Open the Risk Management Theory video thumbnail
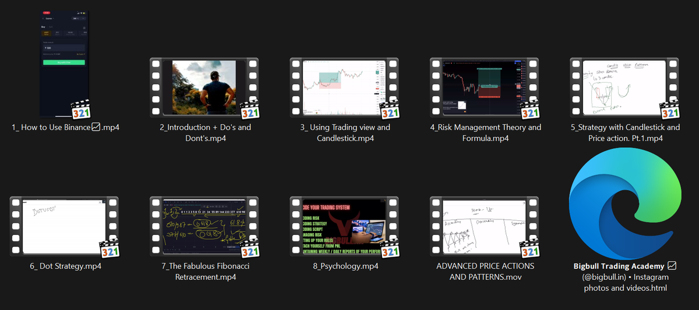The image size is (699, 310). (484, 88)
